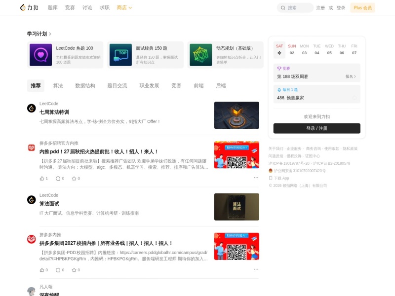Open the 算法面试 article title

pyautogui.click(x=49, y=204)
